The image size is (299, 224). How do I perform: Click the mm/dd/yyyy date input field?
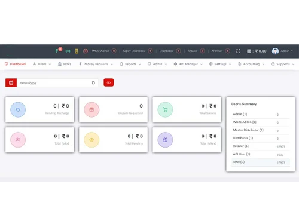pos(57,83)
